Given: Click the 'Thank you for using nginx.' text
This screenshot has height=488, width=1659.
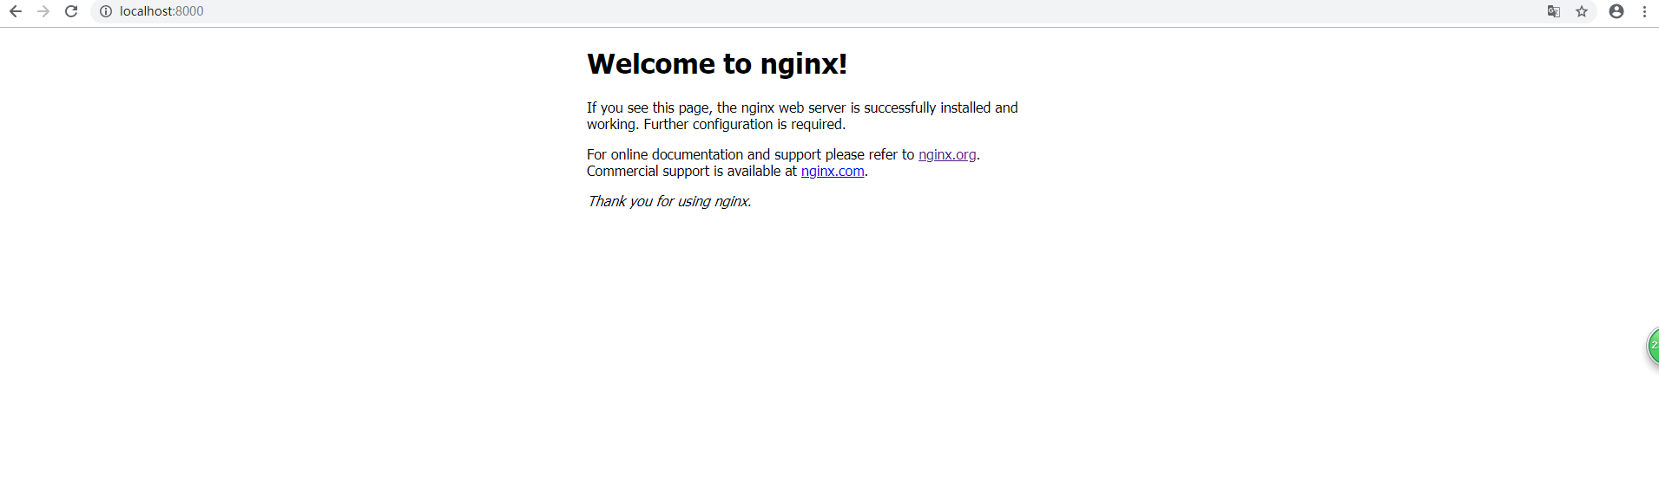Looking at the screenshot, I should coord(669,201).
